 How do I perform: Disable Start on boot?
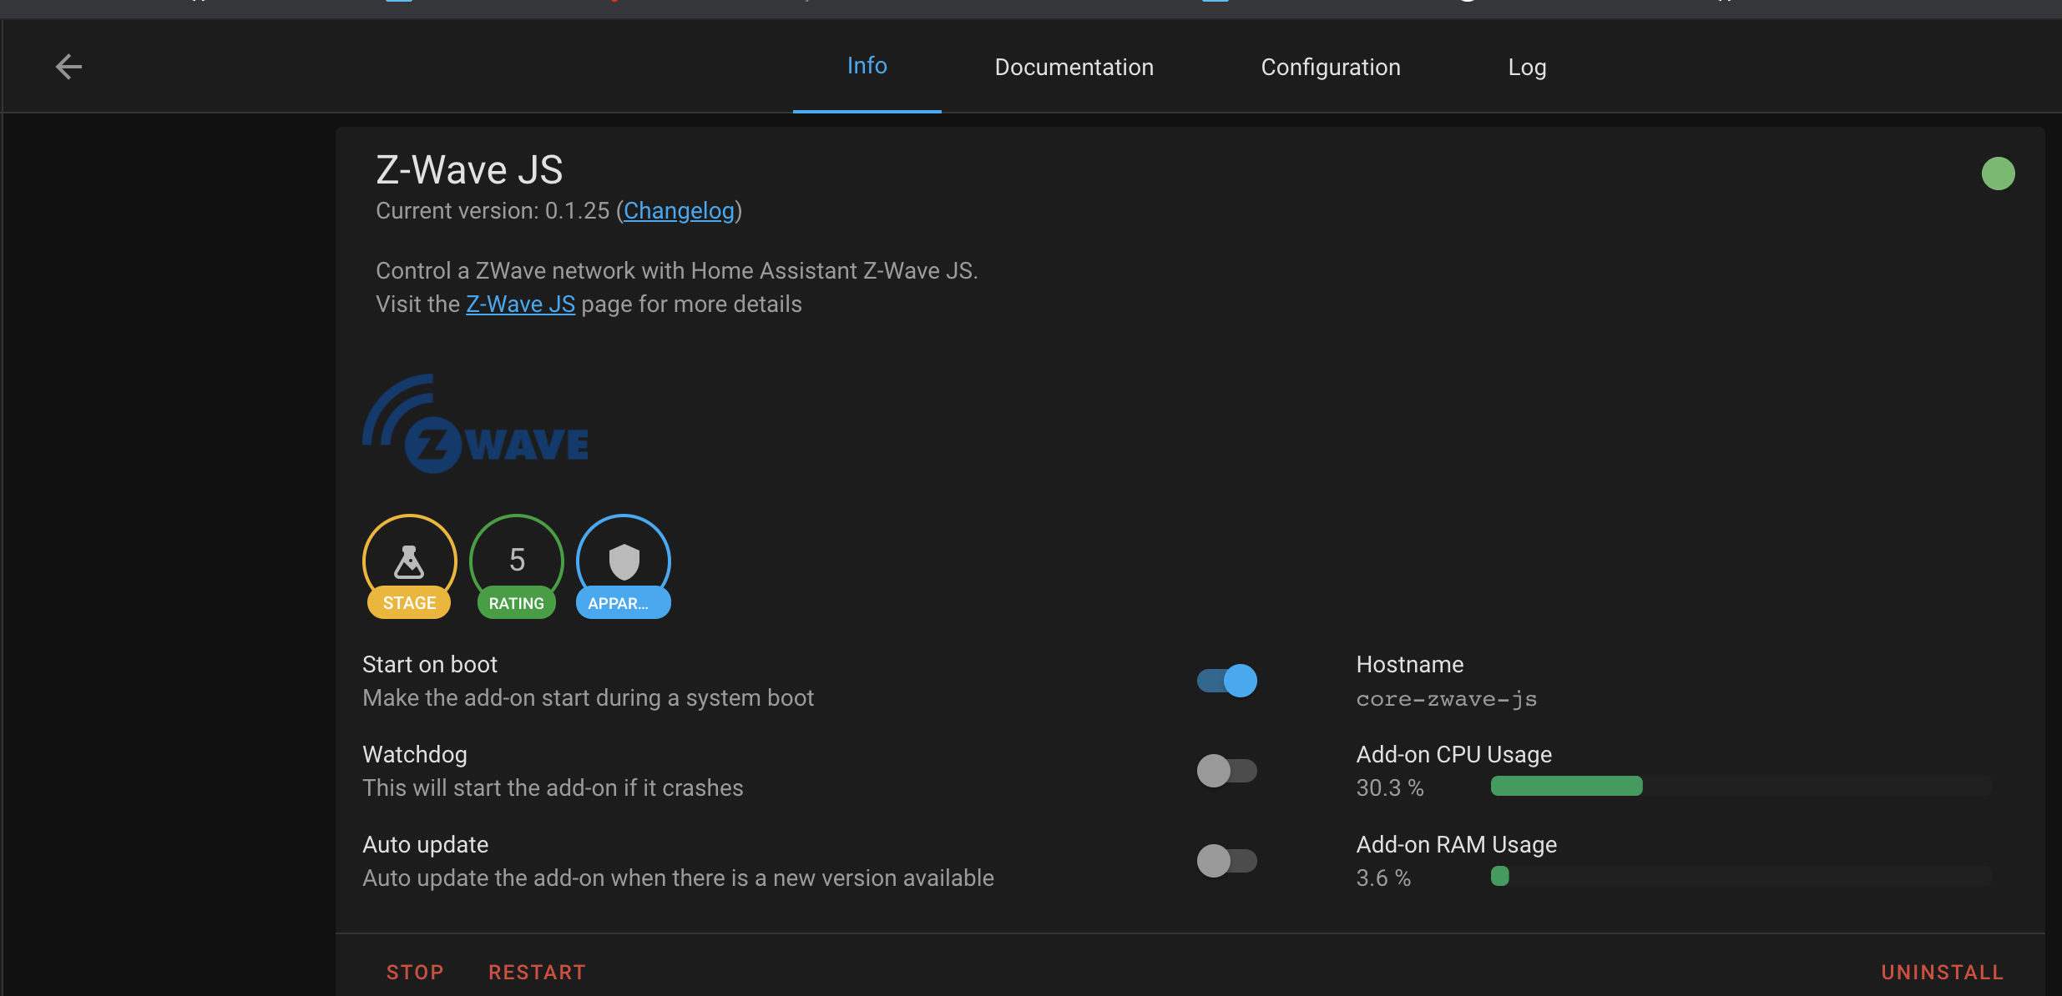click(x=1227, y=680)
